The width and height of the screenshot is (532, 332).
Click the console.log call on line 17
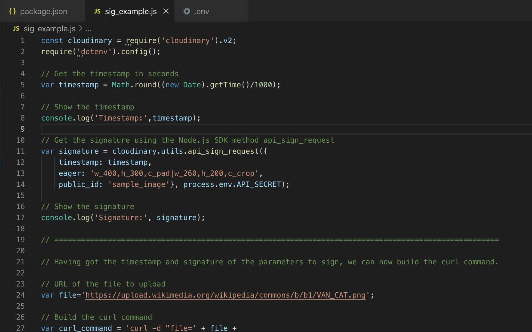[66, 217]
